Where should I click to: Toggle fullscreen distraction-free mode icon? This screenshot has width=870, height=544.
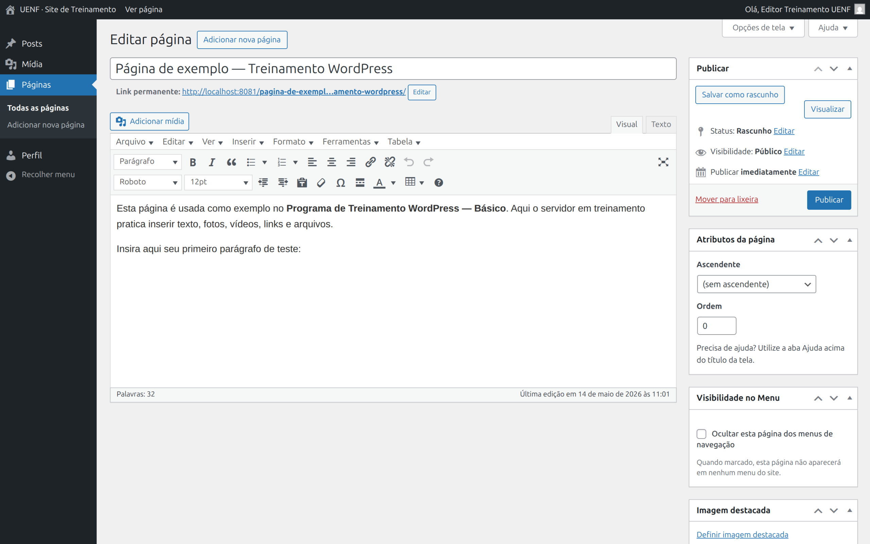click(x=663, y=162)
